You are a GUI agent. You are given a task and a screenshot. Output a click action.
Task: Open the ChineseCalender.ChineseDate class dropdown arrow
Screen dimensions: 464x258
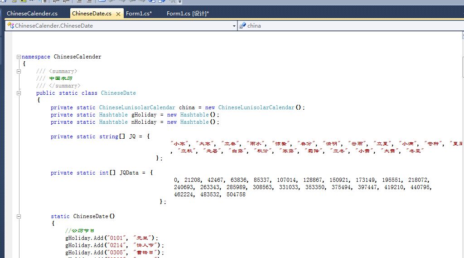click(234, 26)
